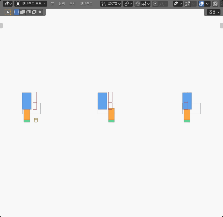Image resolution: width=223 pixels, height=217 pixels.
Task: Open the 뷰 menu
Action: point(52,4)
